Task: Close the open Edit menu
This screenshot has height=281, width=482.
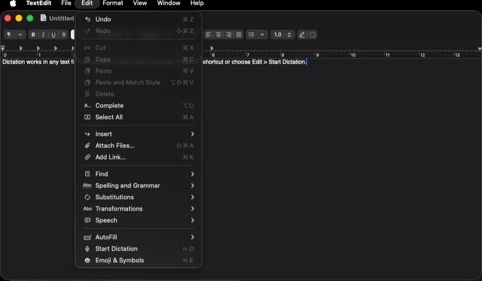Action: [87, 3]
